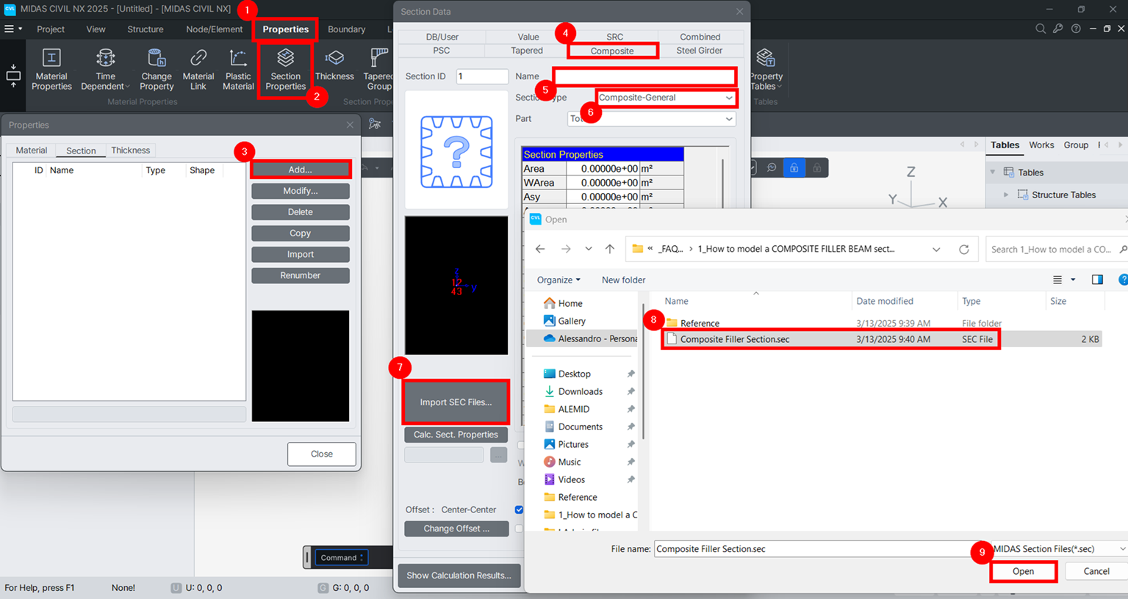
Task: Open Material Properties from the ribbon
Action: [x=51, y=69]
